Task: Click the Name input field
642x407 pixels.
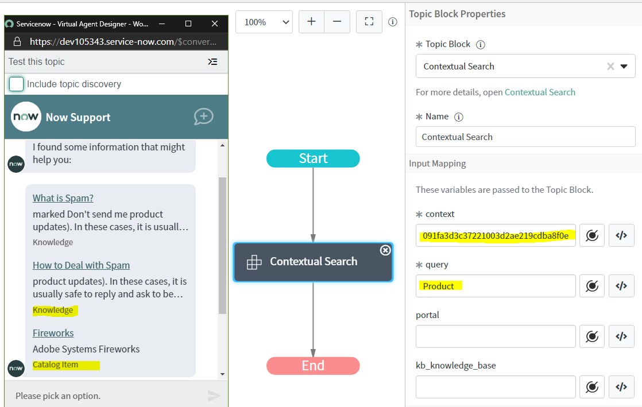Action: pyautogui.click(x=525, y=137)
